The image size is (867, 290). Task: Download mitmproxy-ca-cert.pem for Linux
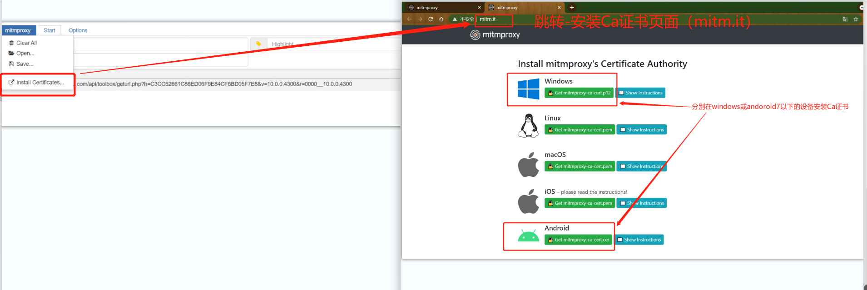tap(580, 130)
